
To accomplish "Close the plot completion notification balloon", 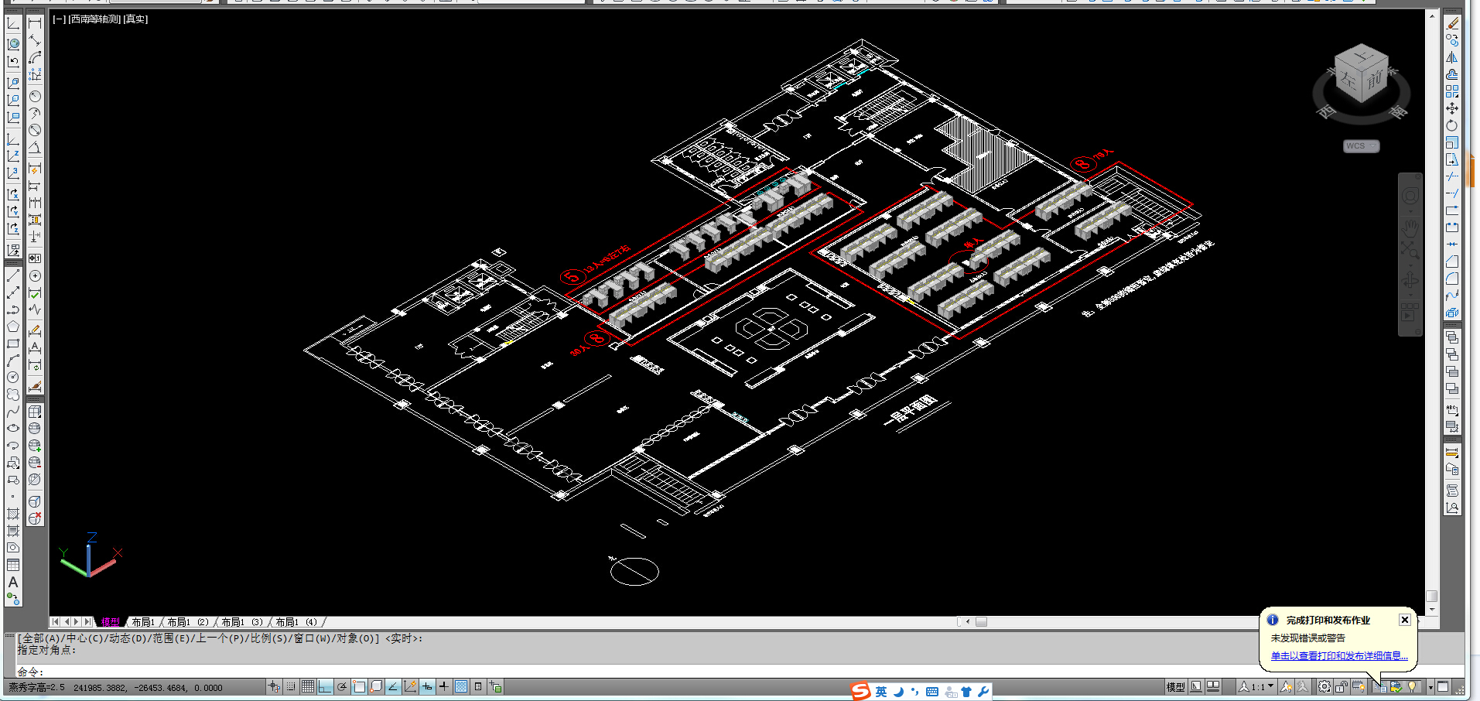I will pyautogui.click(x=1405, y=620).
